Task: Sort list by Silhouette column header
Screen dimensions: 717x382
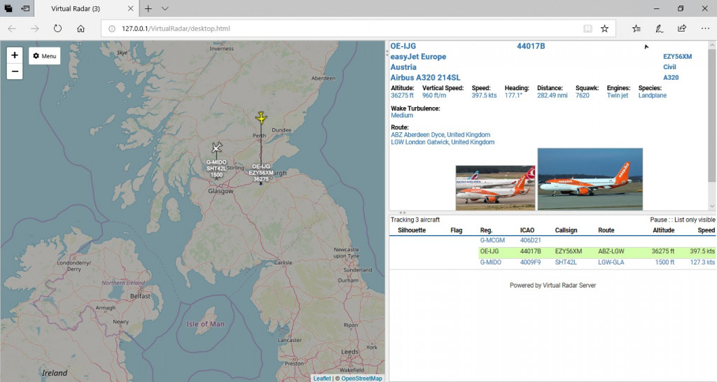Action: (412, 230)
